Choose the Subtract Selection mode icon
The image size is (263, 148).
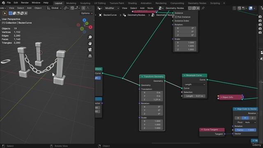pos(18,13)
